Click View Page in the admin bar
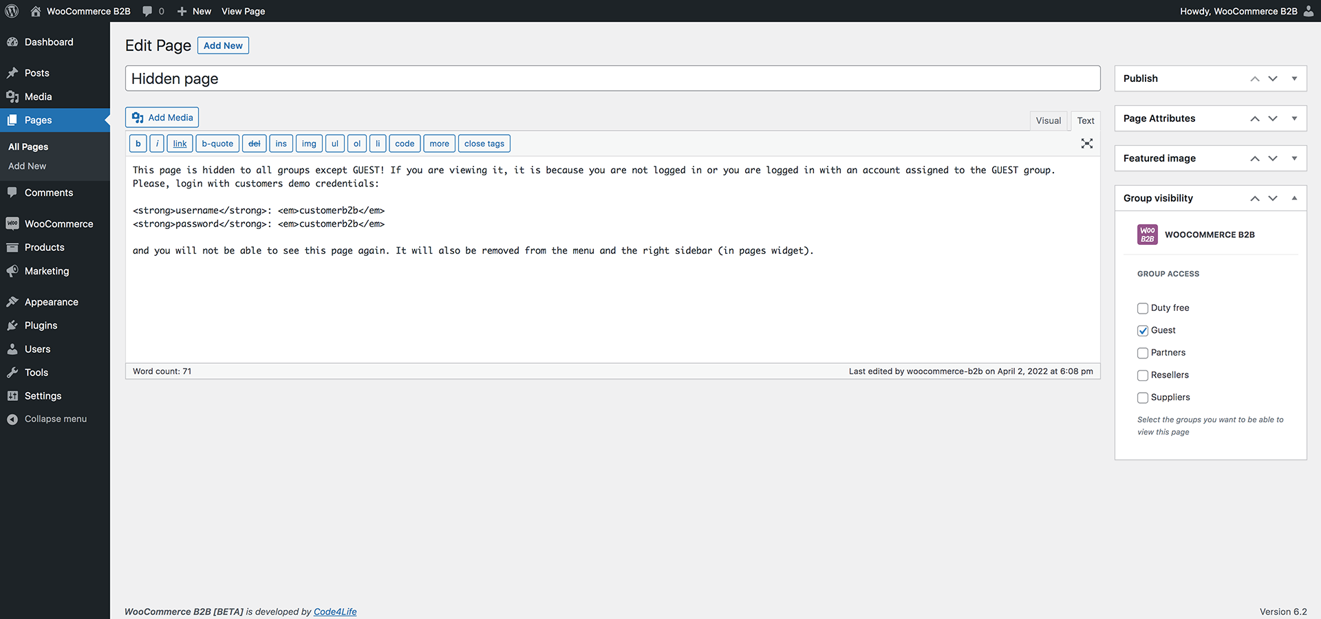The height and width of the screenshot is (619, 1321). tap(243, 11)
